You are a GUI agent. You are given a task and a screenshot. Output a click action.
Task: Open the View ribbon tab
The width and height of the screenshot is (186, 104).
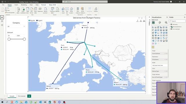[x=31, y=5]
